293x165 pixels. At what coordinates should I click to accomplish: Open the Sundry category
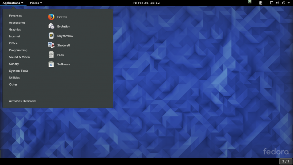coord(14,64)
